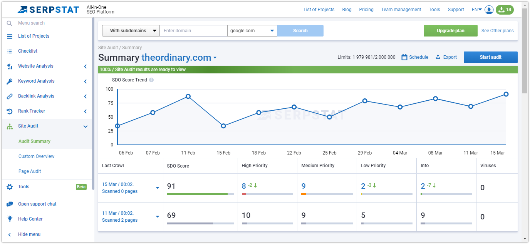Click the orange Medium Priority 9 bar

(x=304, y=194)
